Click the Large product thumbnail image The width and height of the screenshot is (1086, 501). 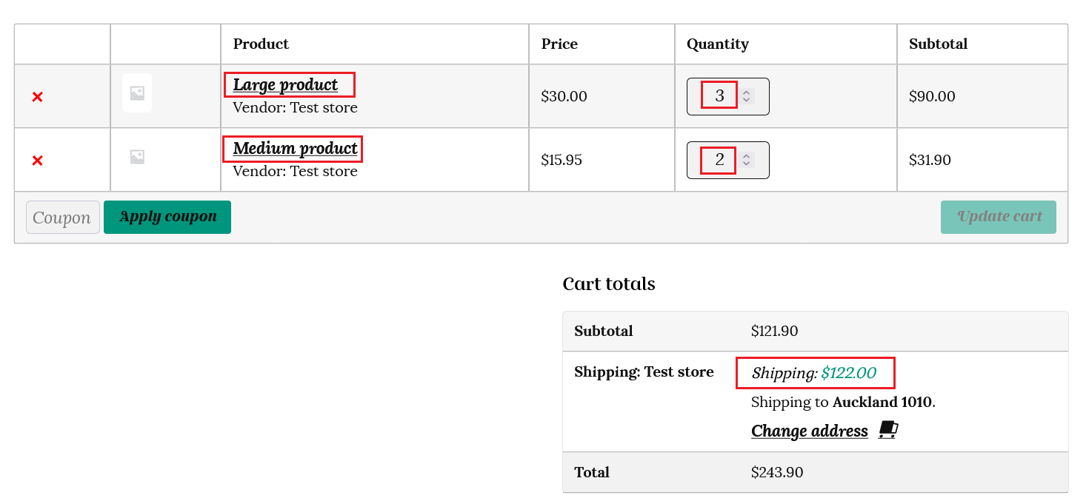(x=137, y=93)
